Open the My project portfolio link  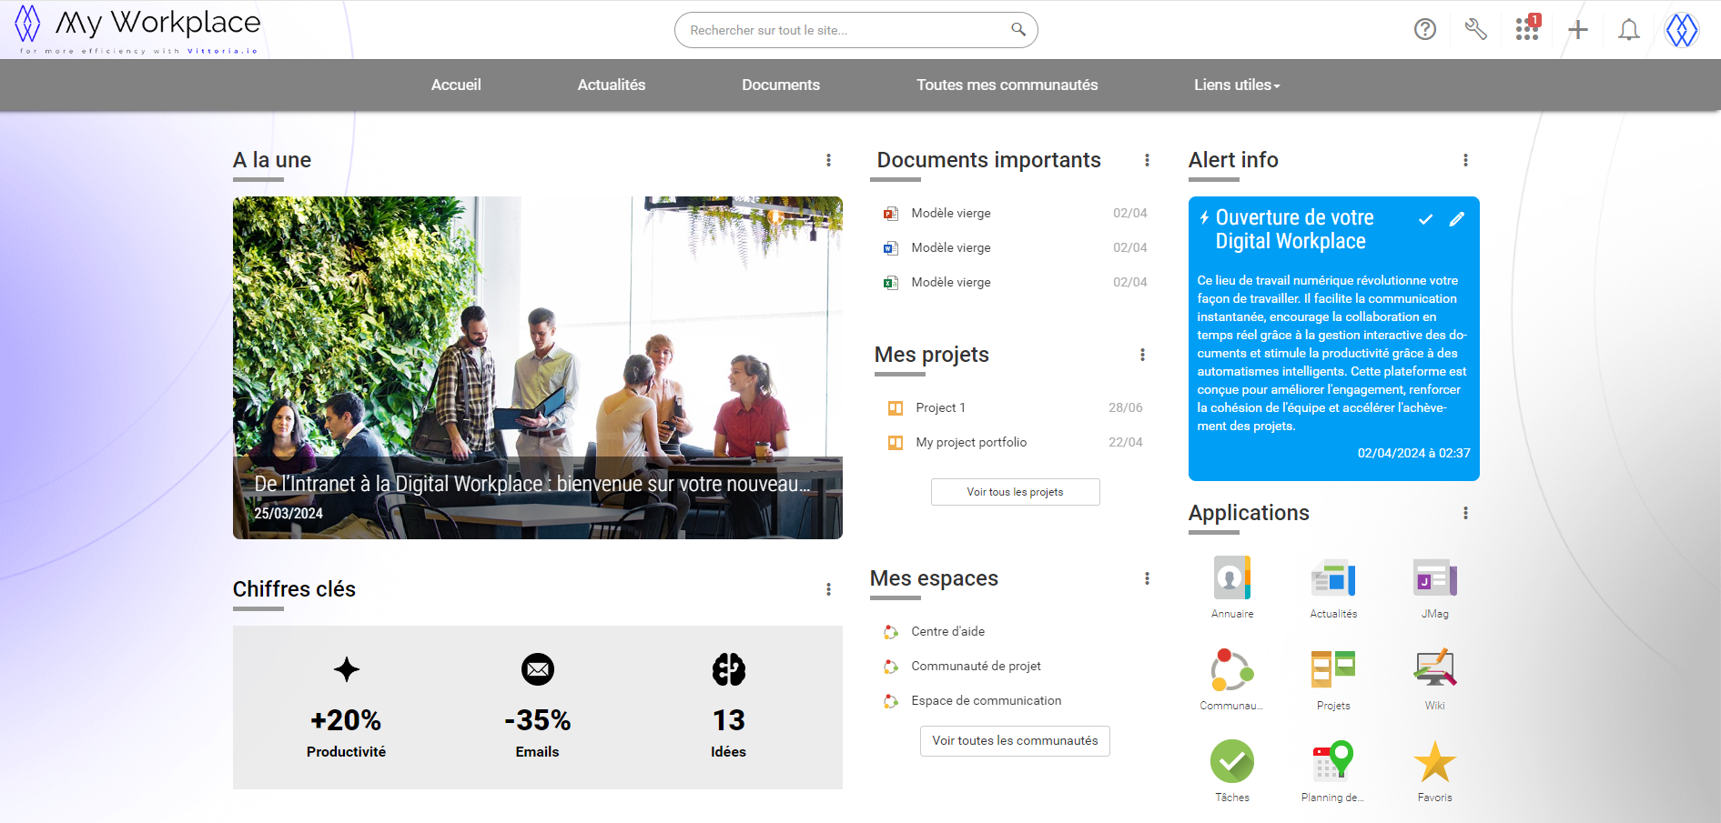pyautogui.click(x=971, y=442)
